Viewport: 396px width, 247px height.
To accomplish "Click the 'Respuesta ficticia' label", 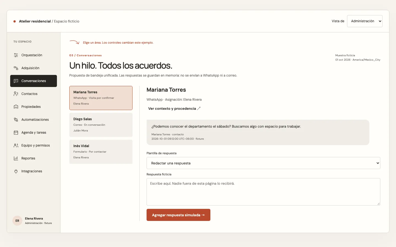I will (x=159, y=174).
